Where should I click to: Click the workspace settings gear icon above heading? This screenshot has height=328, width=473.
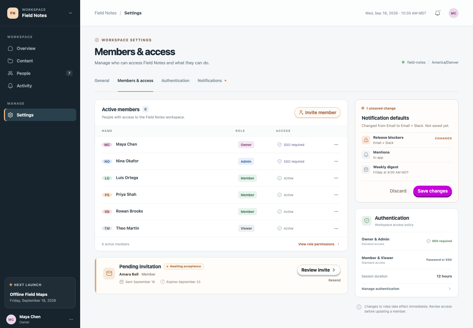click(x=97, y=40)
